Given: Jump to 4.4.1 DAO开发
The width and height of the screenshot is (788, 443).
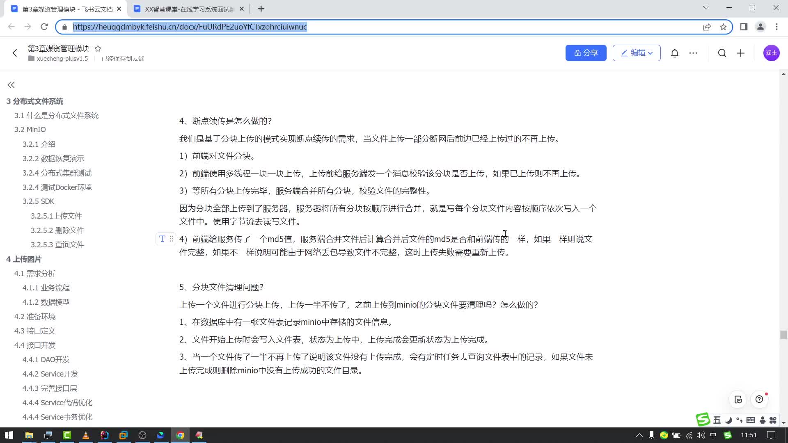Looking at the screenshot, I should click(x=46, y=360).
